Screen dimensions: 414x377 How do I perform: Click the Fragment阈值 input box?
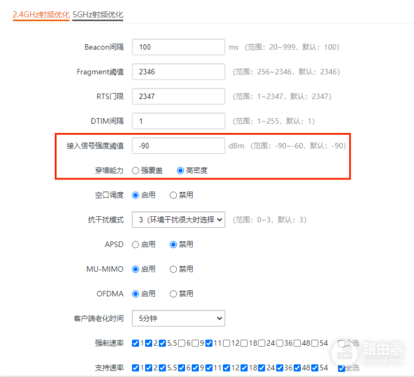tap(178, 72)
